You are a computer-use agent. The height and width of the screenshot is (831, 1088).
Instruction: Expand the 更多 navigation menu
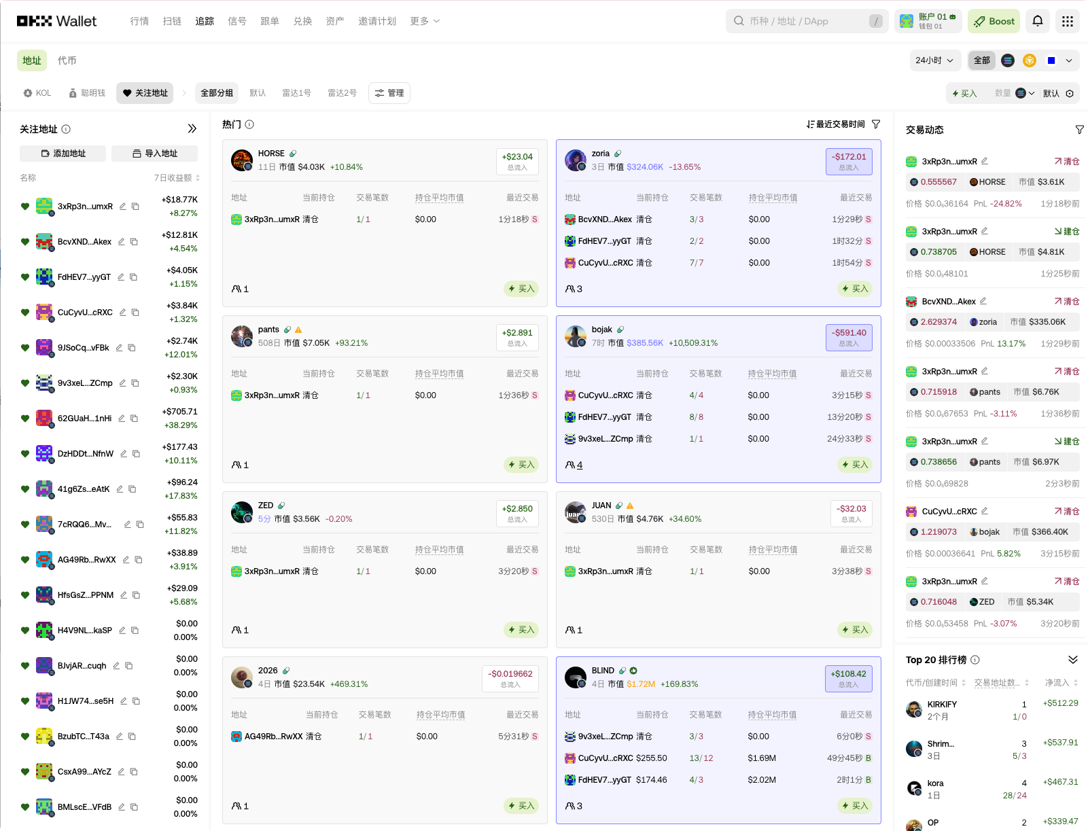pyautogui.click(x=425, y=21)
